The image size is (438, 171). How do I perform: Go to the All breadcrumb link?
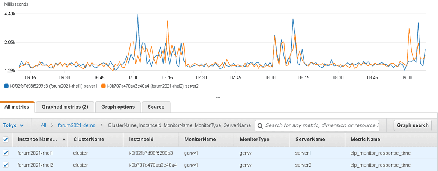pos(43,125)
